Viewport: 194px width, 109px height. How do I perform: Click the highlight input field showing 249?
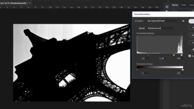pyautogui.click(x=180, y=58)
